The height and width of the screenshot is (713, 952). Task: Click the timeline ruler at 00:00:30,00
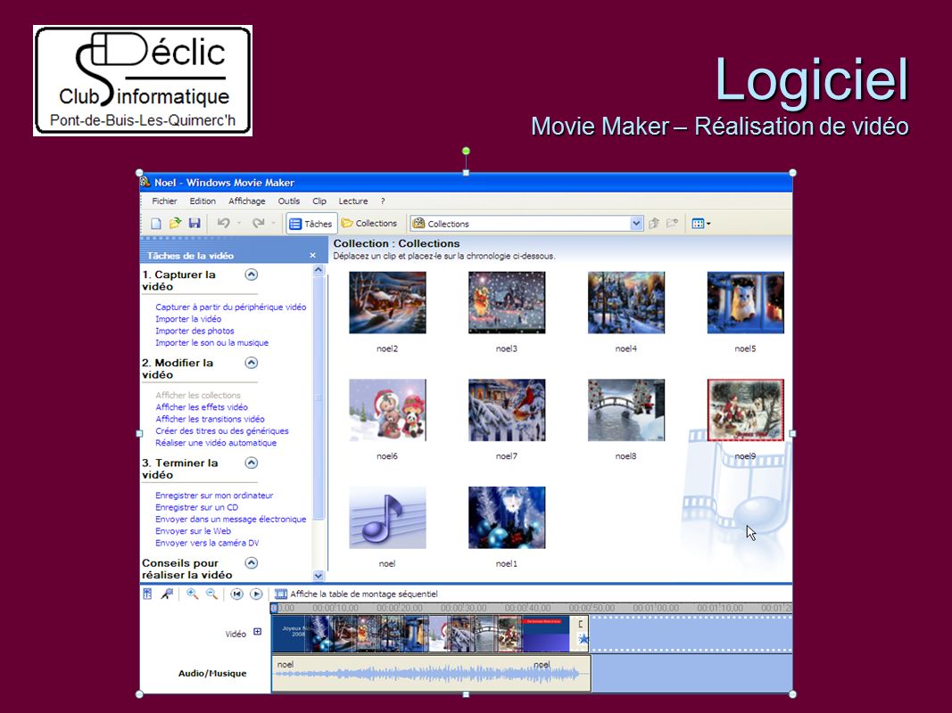[463, 608]
